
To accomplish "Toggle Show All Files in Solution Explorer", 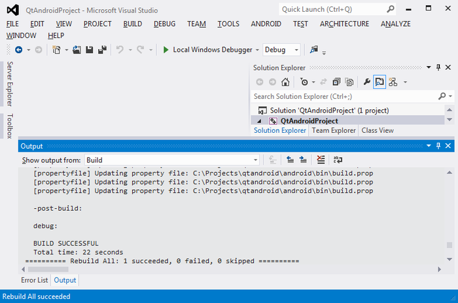I will click(349, 82).
